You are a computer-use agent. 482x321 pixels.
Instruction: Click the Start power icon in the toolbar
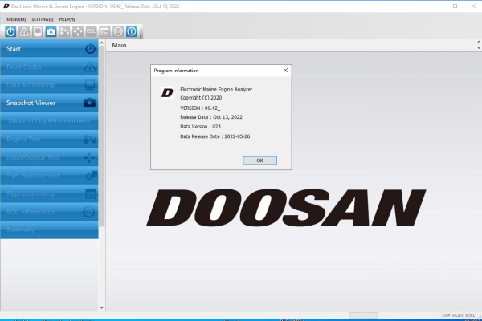10,31
